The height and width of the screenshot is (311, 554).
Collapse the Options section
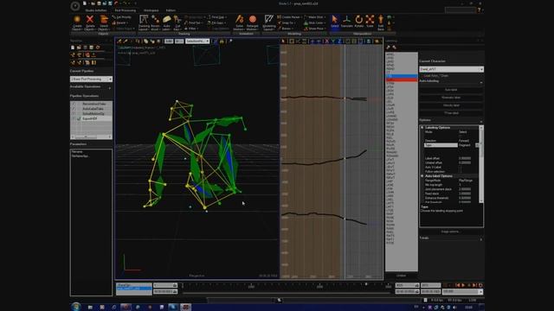tap(481, 121)
